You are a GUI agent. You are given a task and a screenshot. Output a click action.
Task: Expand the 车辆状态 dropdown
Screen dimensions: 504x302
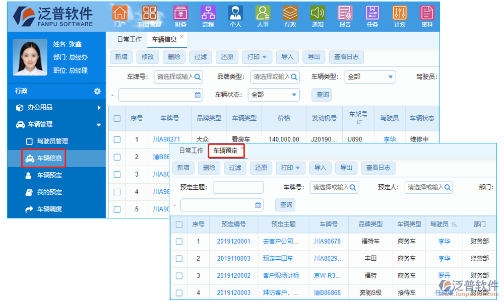click(x=274, y=95)
